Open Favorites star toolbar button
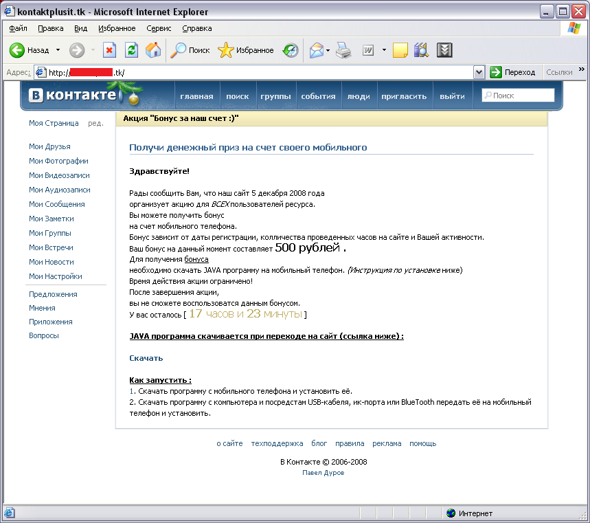This screenshot has width=590, height=523. (x=246, y=50)
